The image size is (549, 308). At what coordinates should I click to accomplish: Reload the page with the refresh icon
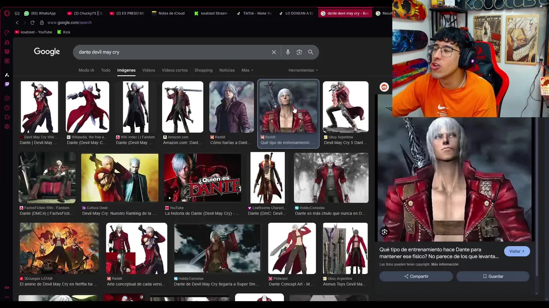point(32,23)
